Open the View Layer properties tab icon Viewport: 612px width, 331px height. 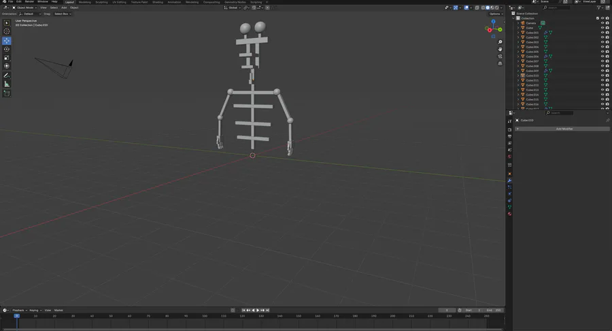pyautogui.click(x=509, y=143)
